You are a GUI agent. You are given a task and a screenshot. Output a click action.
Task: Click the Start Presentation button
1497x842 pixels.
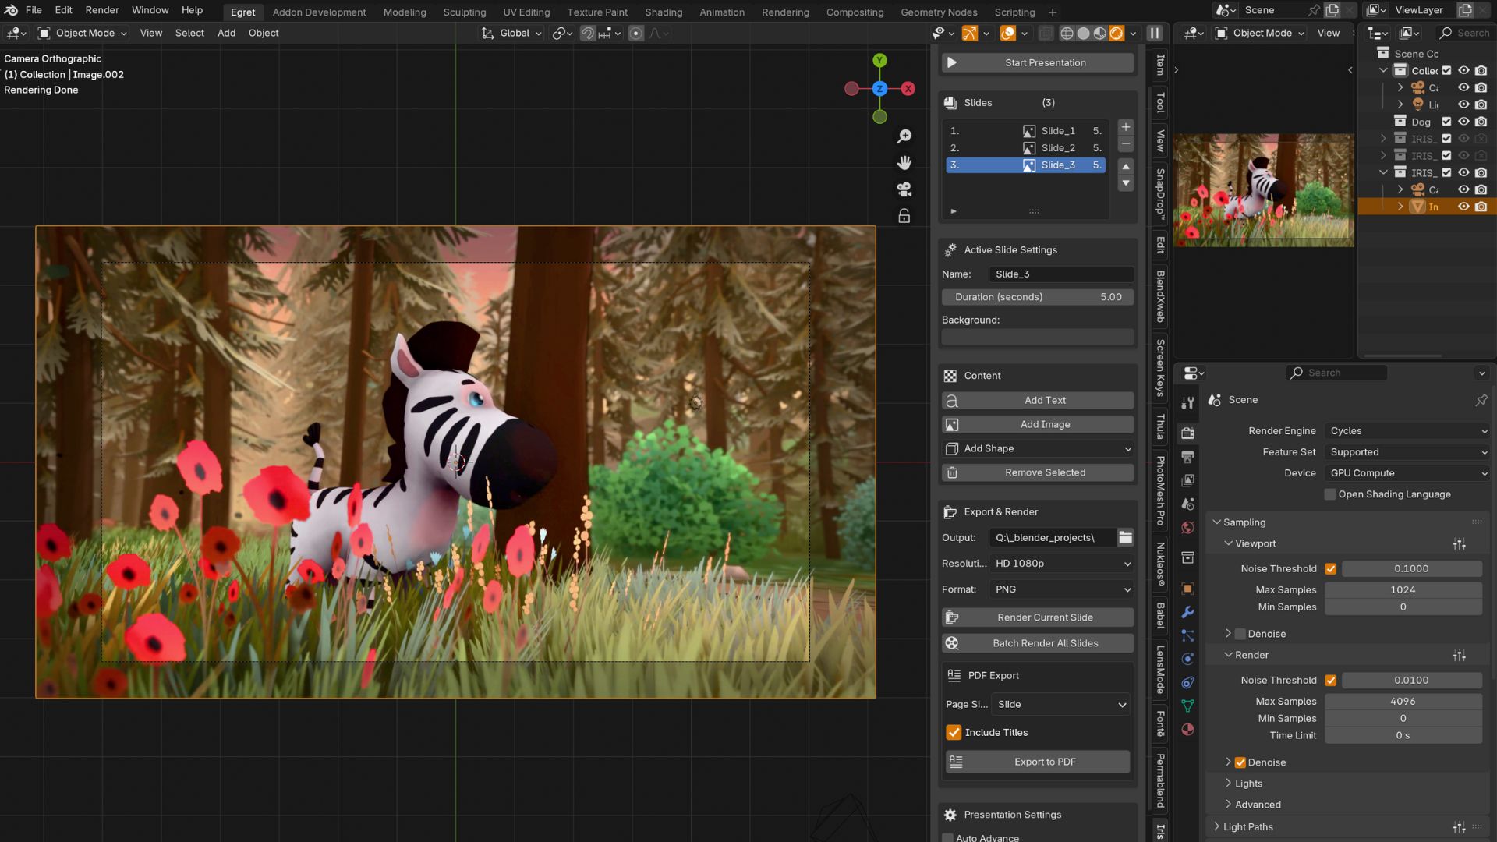tap(1038, 62)
